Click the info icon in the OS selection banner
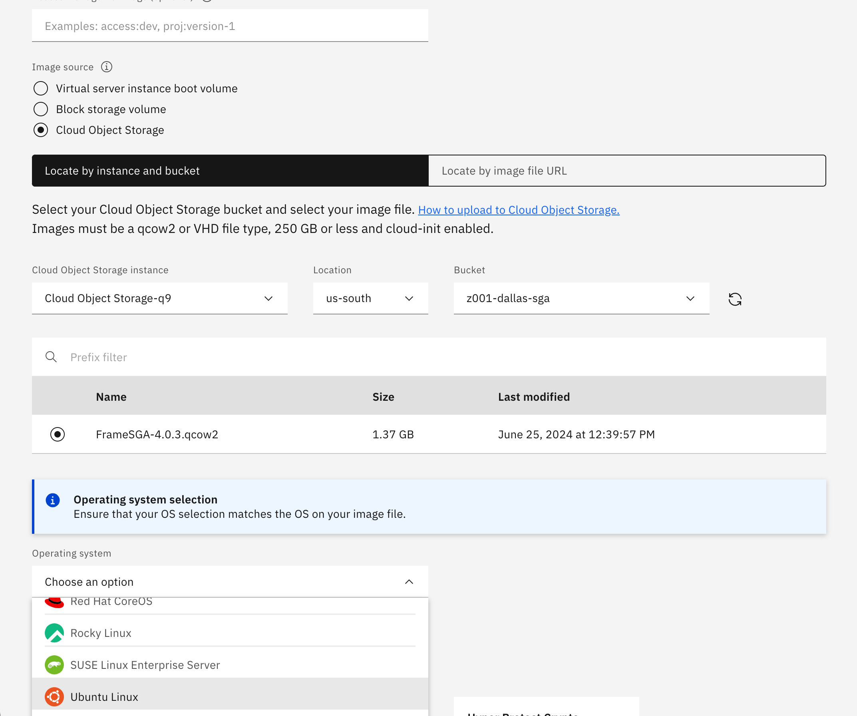 click(53, 500)
